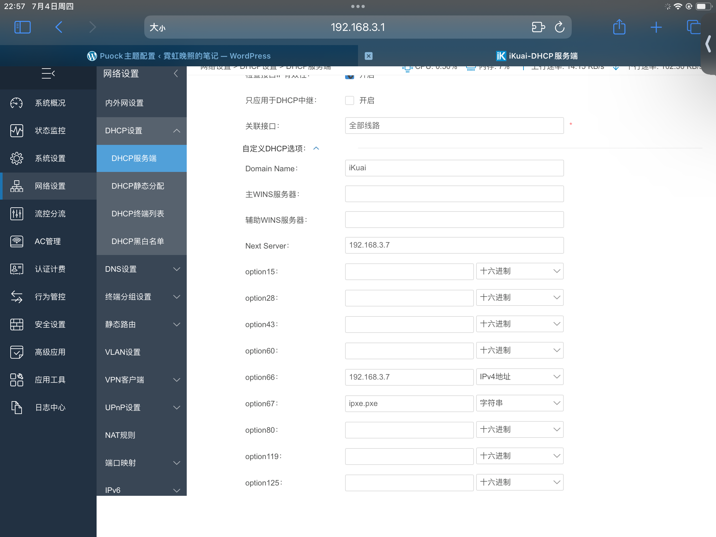This screenshot has height=537, width=716.
Task: Collapse the 自定义DHCP选项 section
Action: click(316, 148)
